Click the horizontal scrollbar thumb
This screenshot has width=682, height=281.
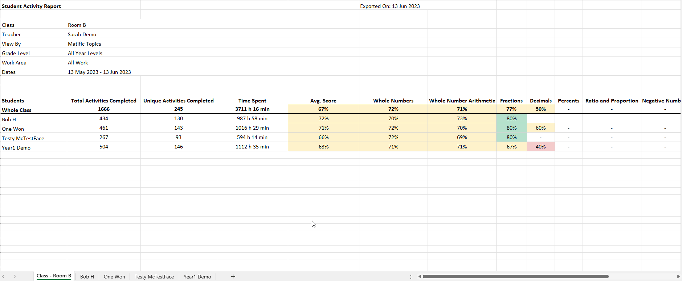(x=515, y=277)
